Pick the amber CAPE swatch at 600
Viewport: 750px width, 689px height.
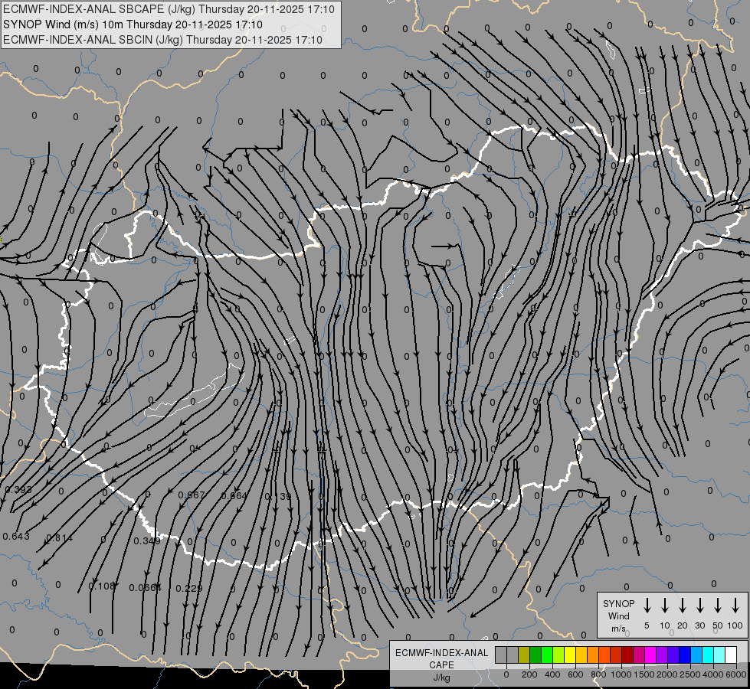click(581, 655)
